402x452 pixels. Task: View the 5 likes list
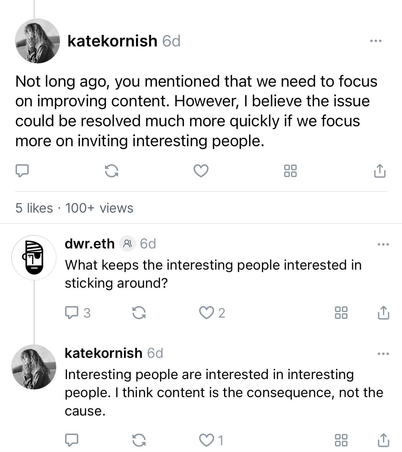click(34, 208)
